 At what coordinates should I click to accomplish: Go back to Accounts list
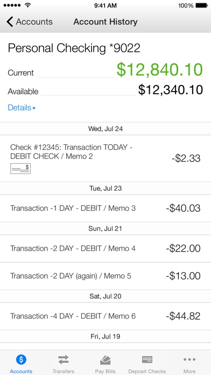pos(30,22)
